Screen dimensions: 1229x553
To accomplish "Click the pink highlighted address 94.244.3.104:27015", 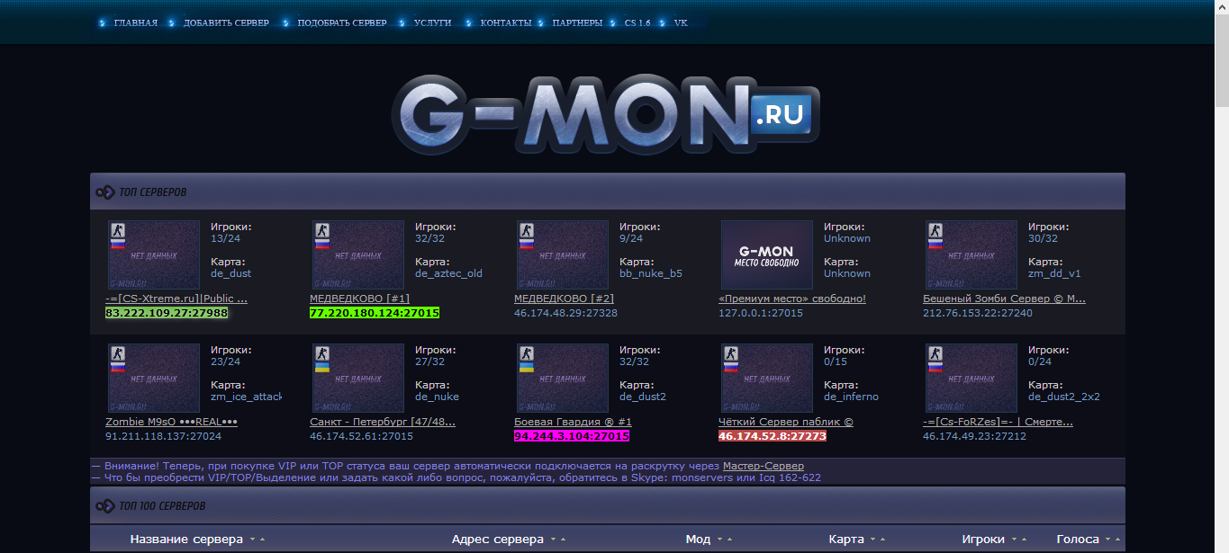I will tap(571, 436).
